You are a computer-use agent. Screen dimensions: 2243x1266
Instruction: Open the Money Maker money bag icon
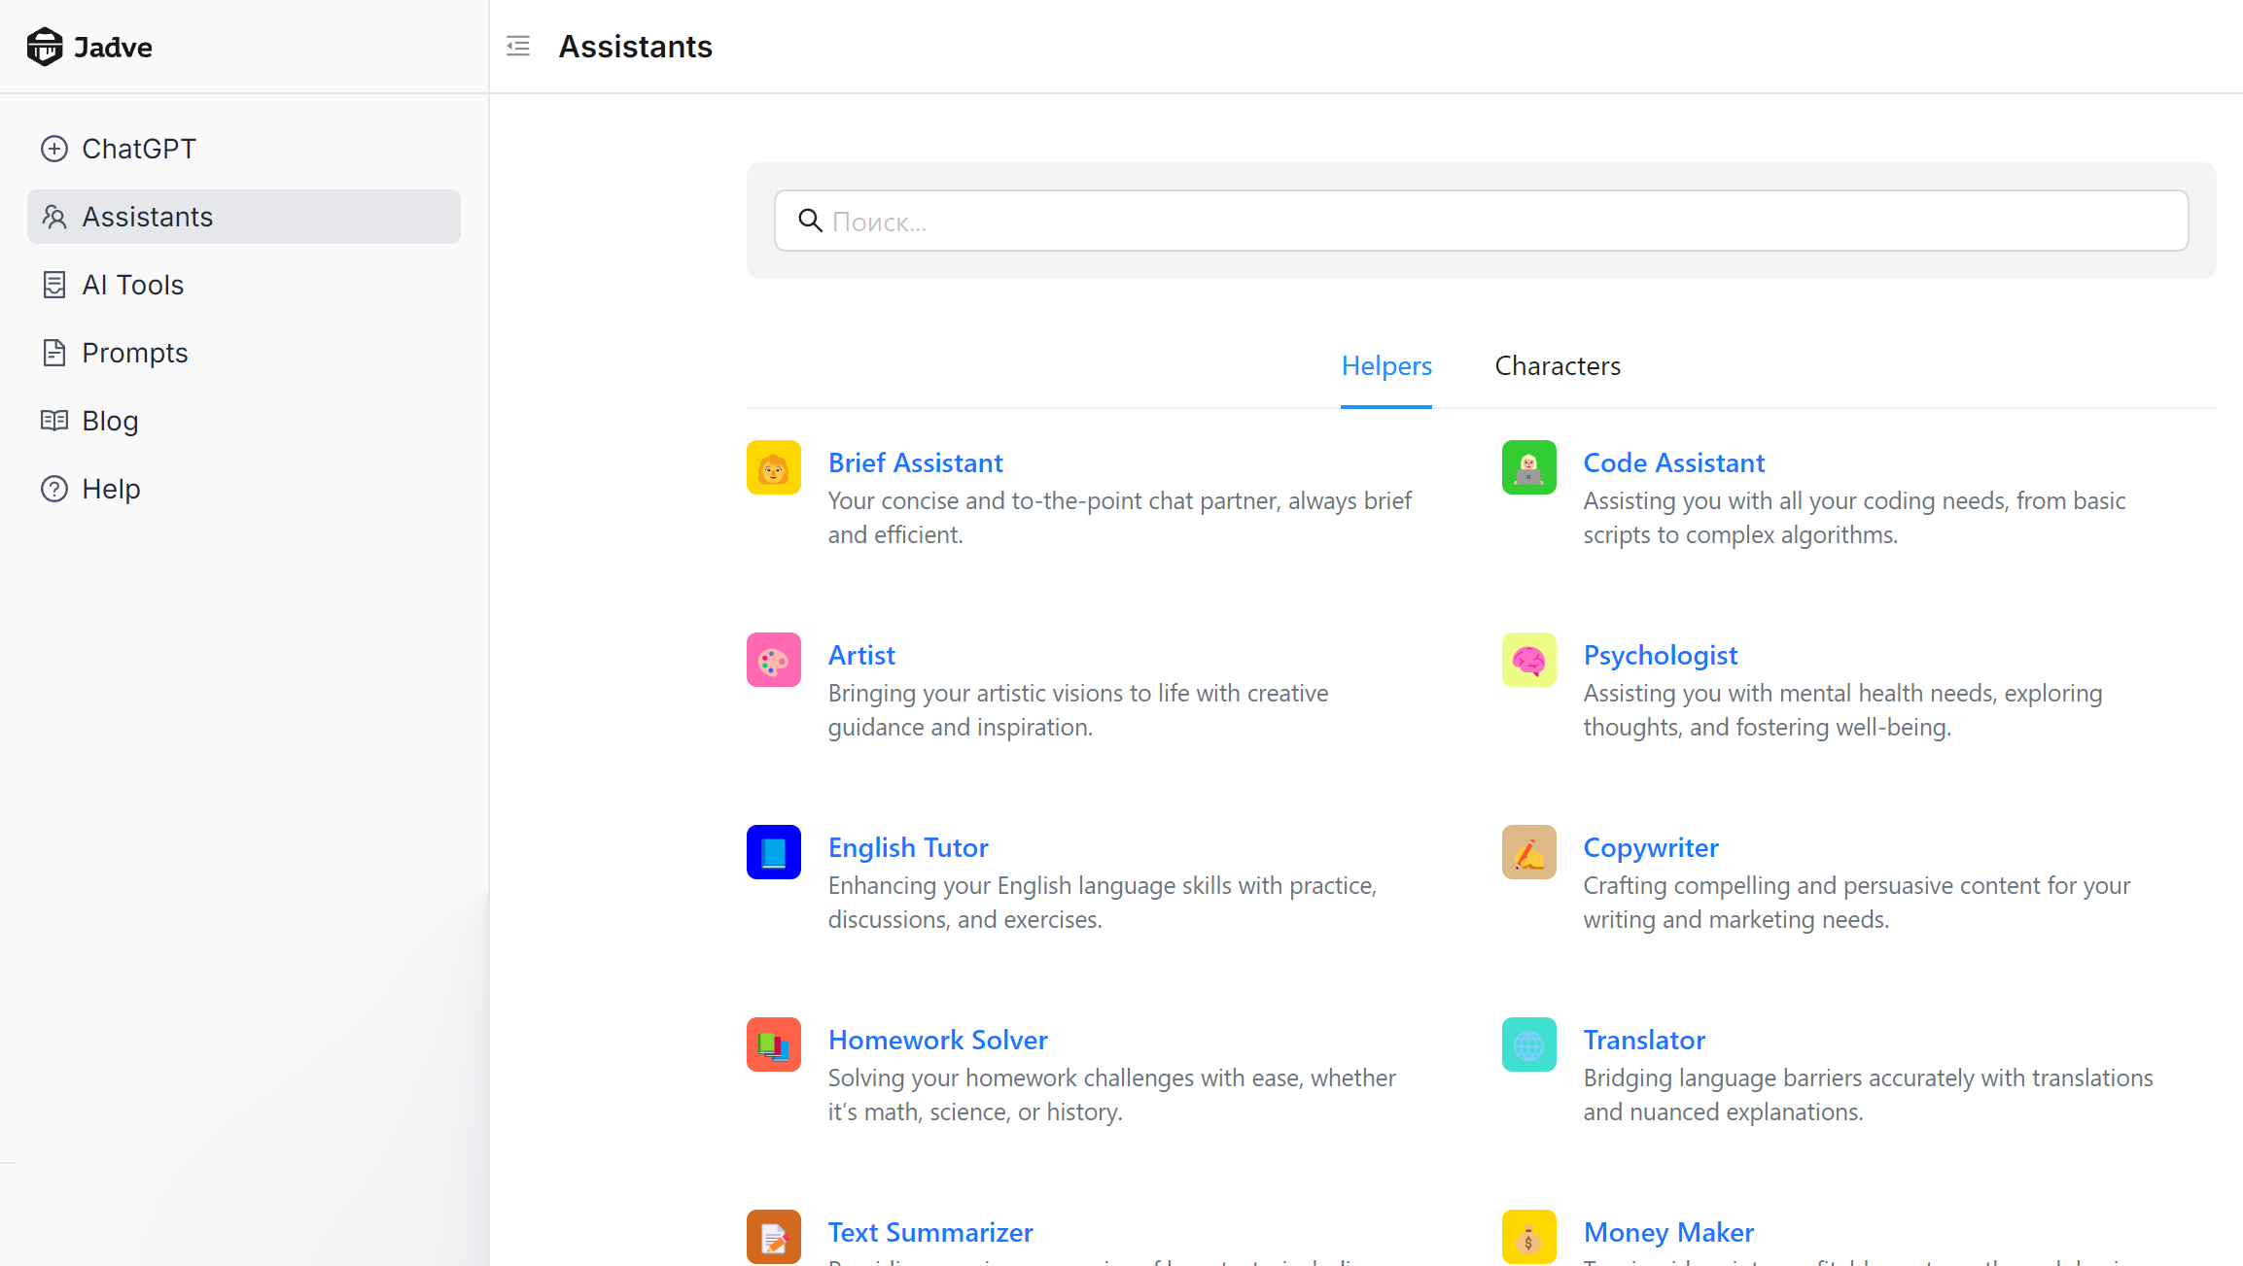click(x=1528, y=1236)
